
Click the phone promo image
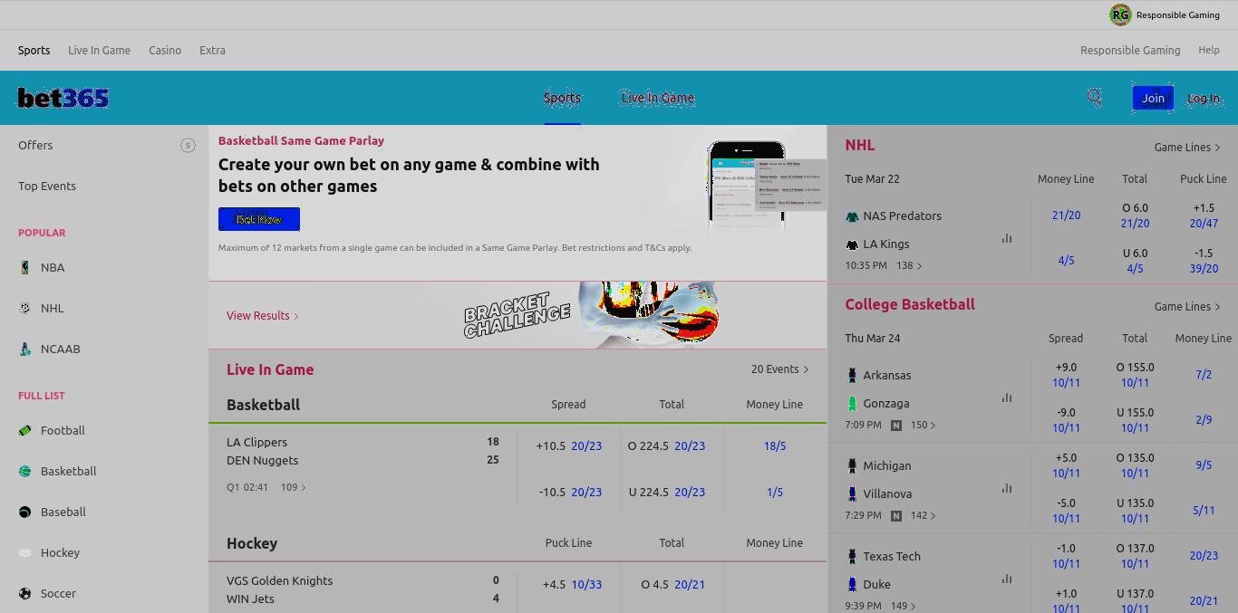[766, 185]
